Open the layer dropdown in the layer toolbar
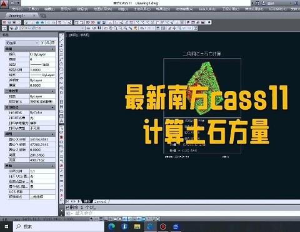The image size is (300, 232). pyautogui.click(x=52, y=28)
